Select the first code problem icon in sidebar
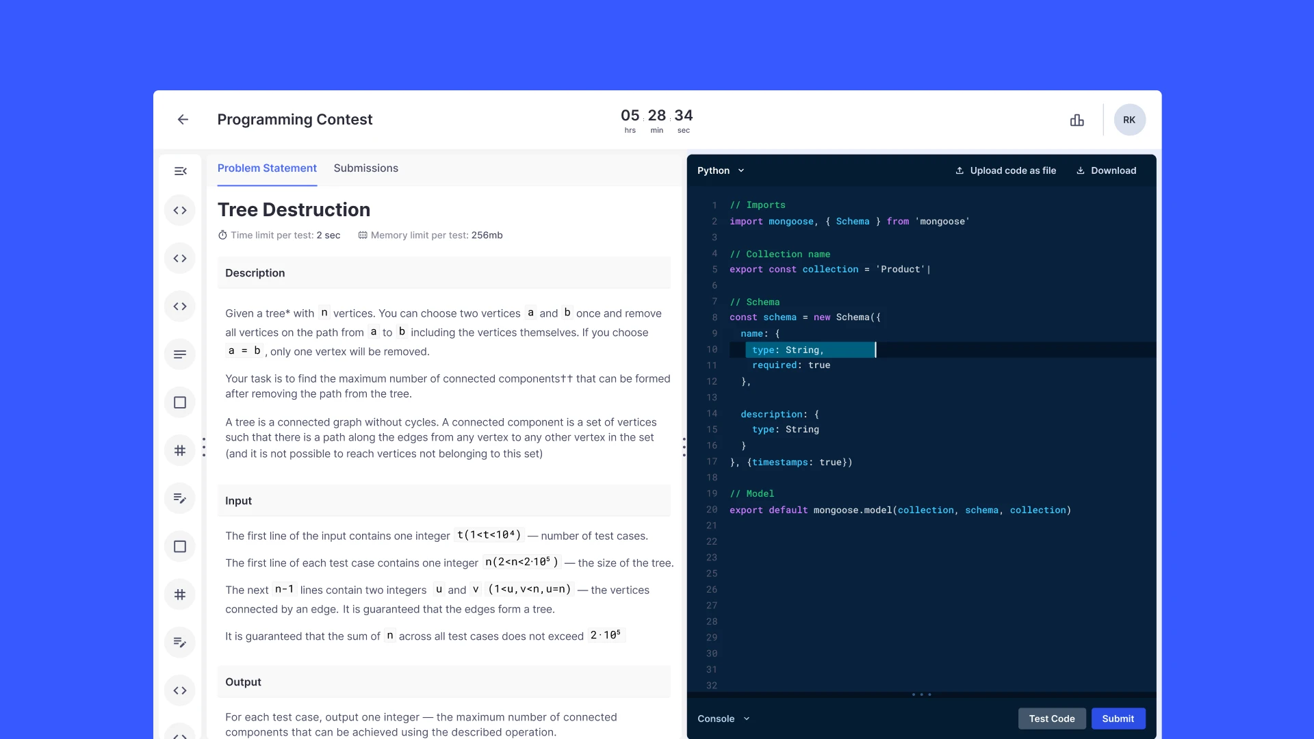Viewport: 1314px width, 739px height. [x=180, y=210]
